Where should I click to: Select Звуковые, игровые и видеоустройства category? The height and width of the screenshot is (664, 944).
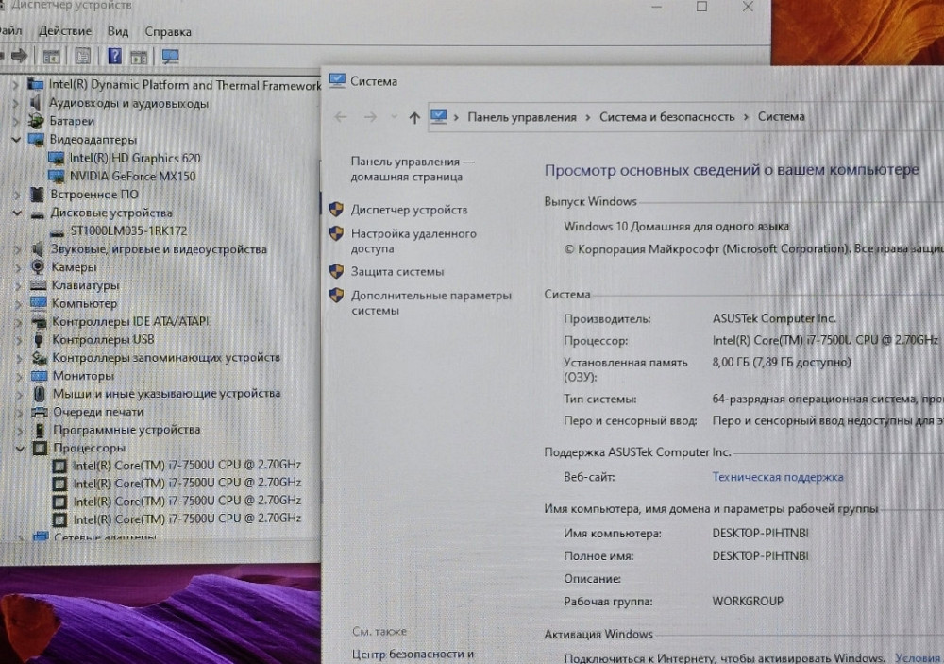tap(159, 248)
